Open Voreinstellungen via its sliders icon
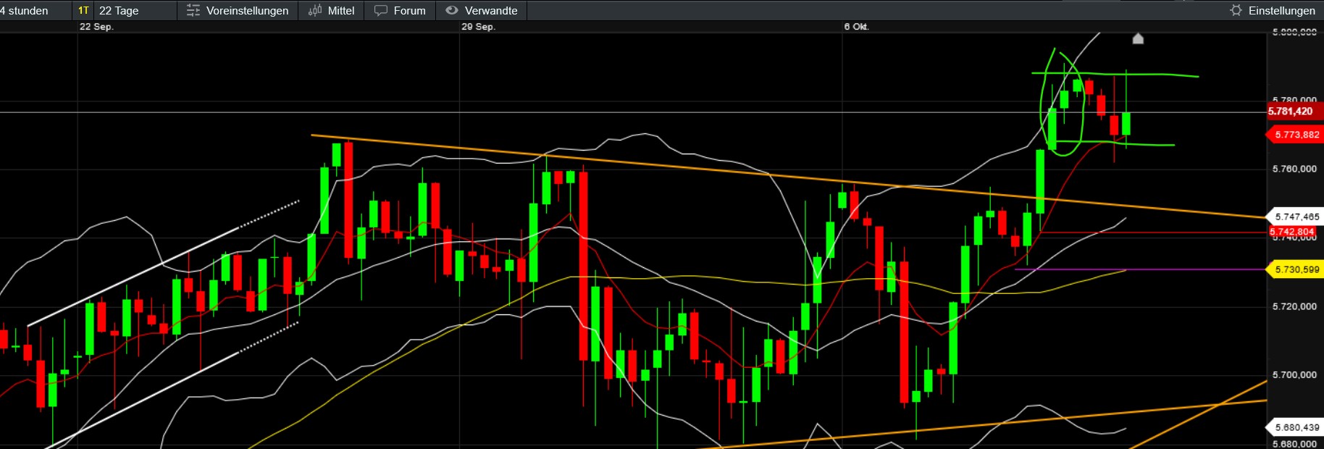 point(193,11)
